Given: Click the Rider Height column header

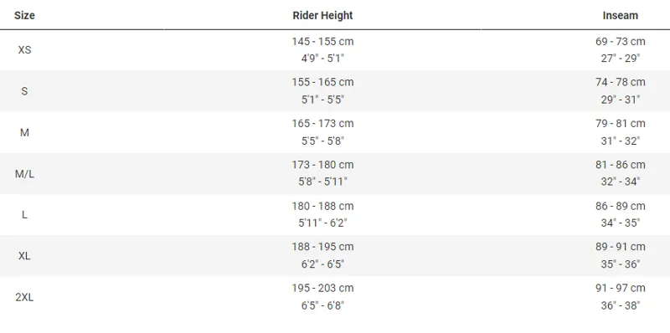Looking at the screenshot, I should pyautogui.click(x=322, y=15).
